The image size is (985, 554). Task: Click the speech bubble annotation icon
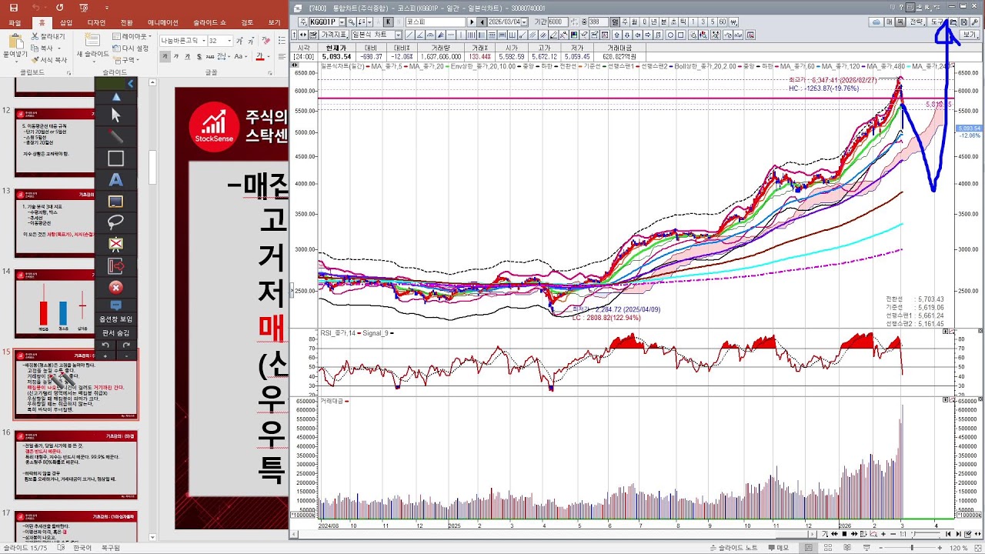pyautogui.click(x=116, y=305)
